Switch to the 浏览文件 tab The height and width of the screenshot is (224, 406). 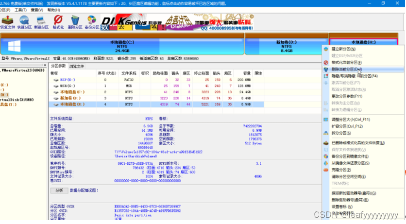coord(77,66)
